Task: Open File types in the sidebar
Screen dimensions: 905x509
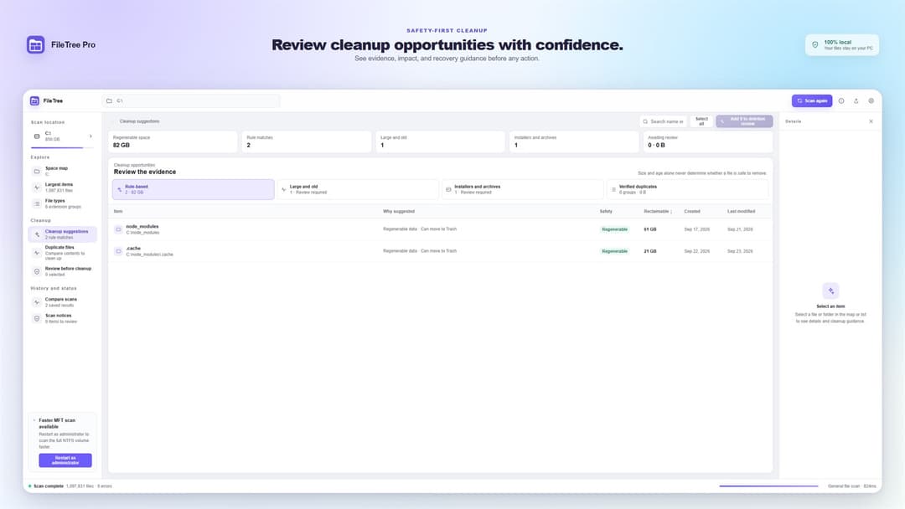Action: pos(62,203)
